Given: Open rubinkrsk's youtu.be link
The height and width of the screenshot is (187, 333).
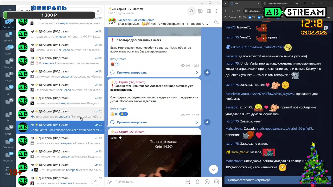Looking at the screenshot, I should (268, 94).
